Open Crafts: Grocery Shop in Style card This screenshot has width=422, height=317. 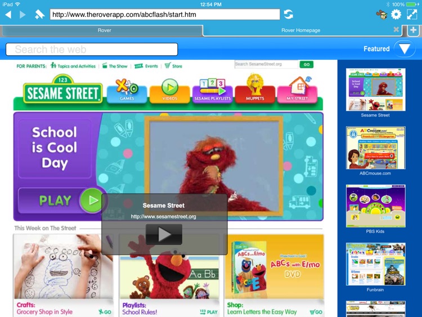point(63,275)
